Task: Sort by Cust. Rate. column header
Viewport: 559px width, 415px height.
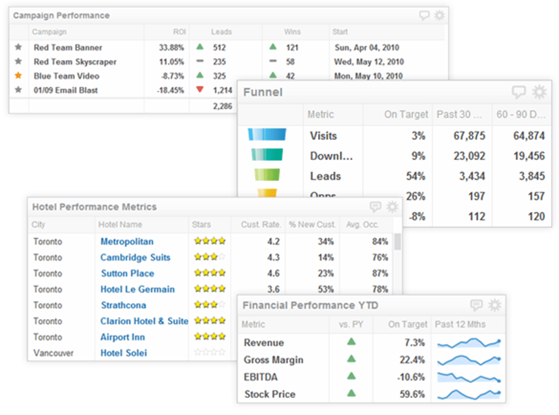Action: (261, 224)
